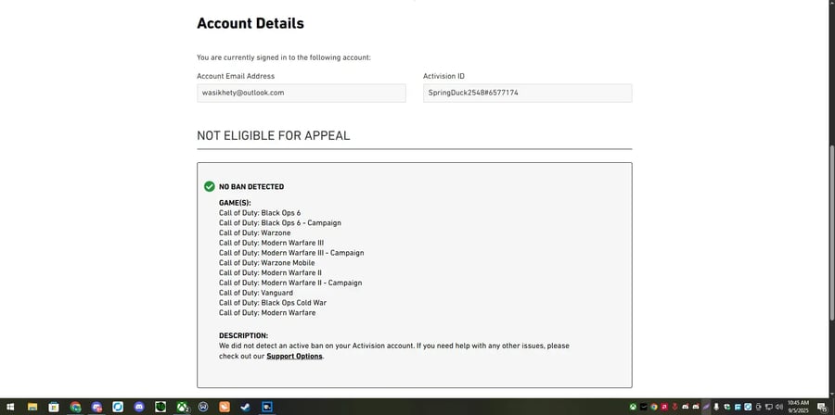Open the Steam app in the taskbar
The height and width of the screenshot is (415, 835).
(245, 407)
